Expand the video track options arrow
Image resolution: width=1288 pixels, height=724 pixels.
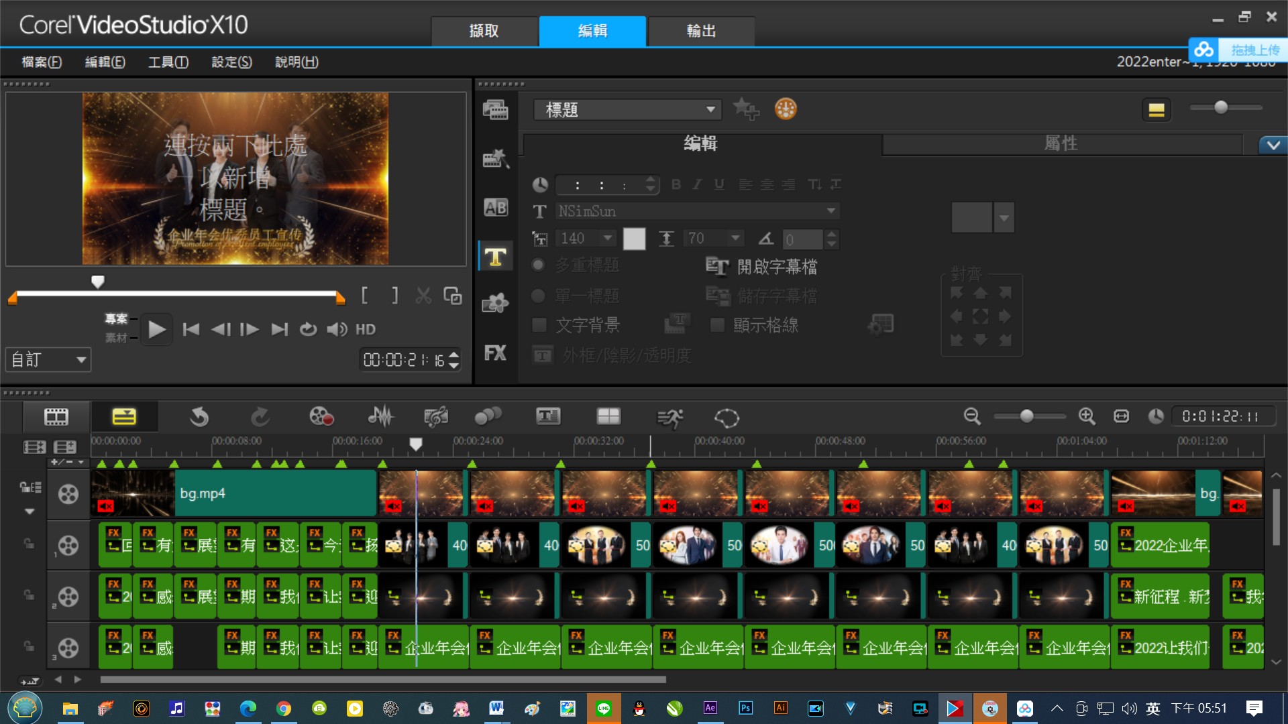pyautogui.click(x=30, y=511)
